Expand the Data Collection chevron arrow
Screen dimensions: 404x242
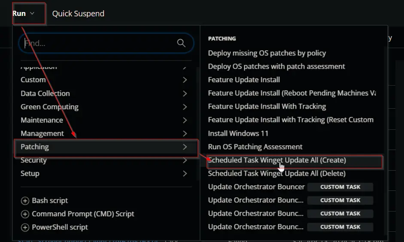[x=185, y=93]
